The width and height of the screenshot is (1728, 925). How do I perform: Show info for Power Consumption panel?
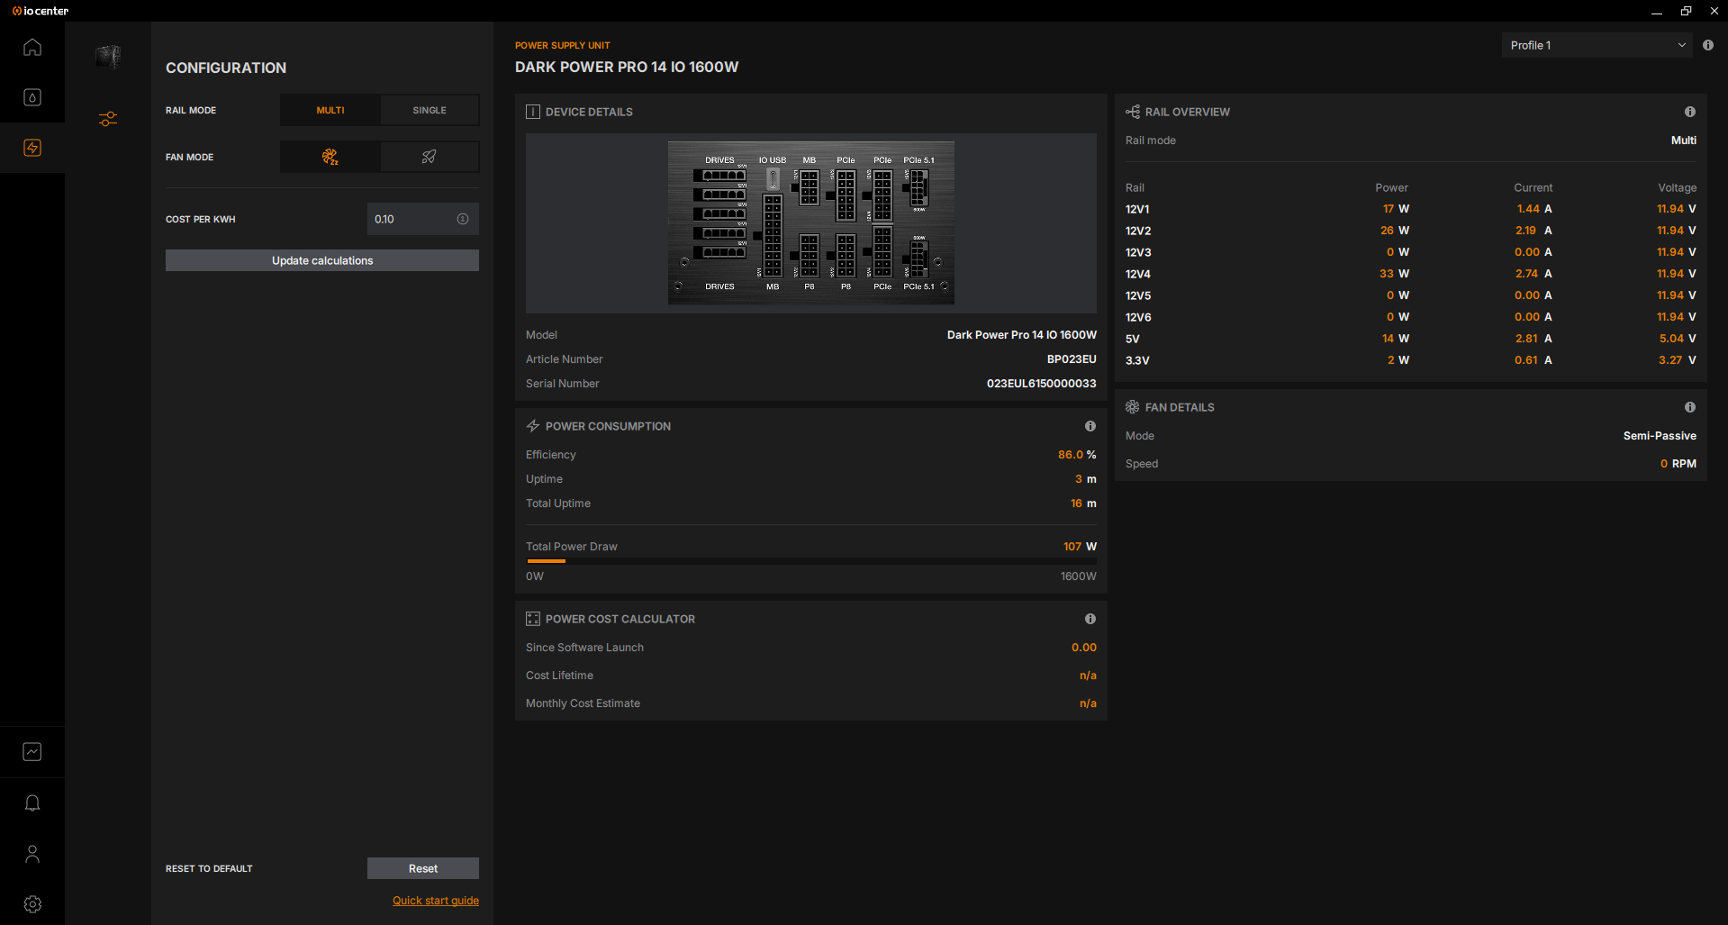pos(1090,426)
